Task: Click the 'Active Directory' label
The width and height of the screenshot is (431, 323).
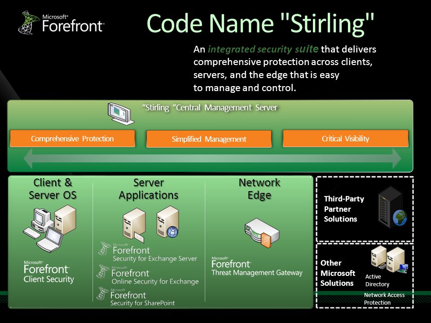Action: (x=378, y=280)
